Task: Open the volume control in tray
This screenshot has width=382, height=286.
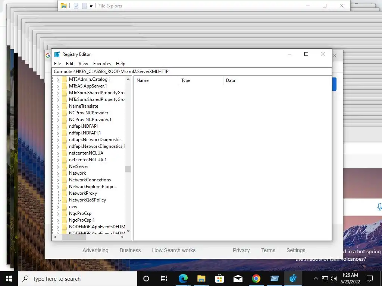Action: point(334,279)
